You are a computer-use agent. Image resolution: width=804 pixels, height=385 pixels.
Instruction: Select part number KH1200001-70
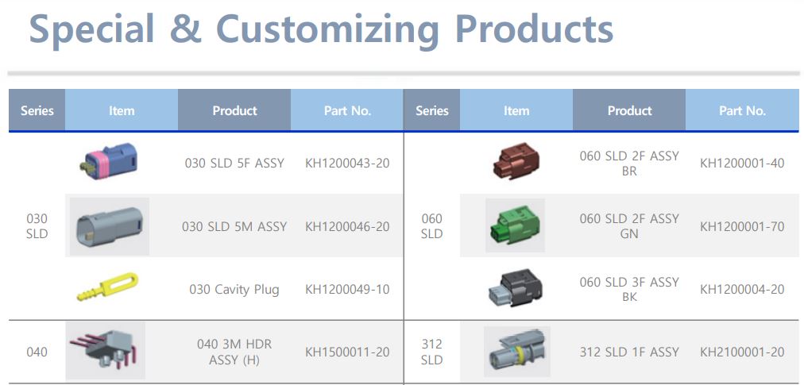point(742,226)
